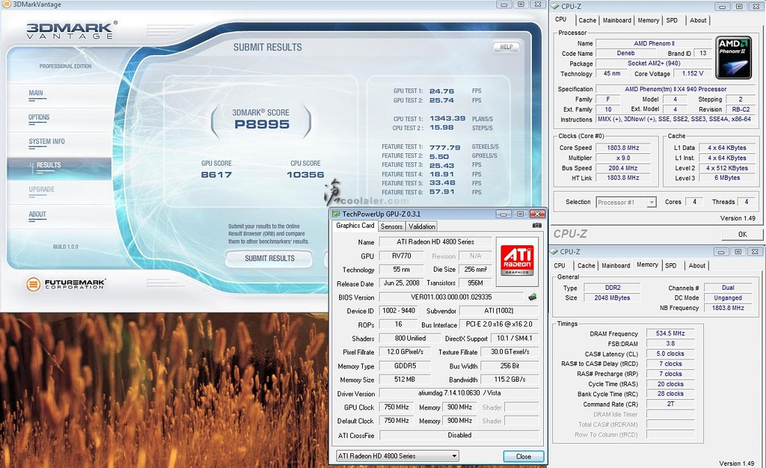This screenshot has width=766, height=468.
Task: Open the Processor #1 selection dropdown
Action: coord(626,202)
